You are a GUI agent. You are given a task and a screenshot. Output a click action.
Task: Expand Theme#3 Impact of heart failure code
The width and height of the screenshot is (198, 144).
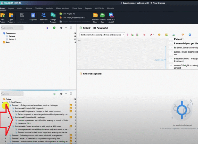pyautogui.click(x=6, y=138)
